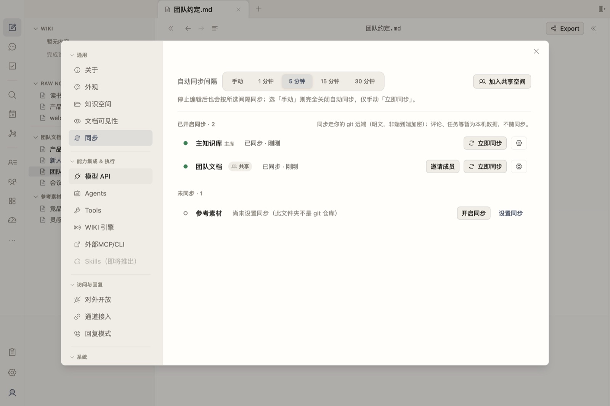The width and height of the screenshot is (610, 406).
Task: Toggle the split layout icon at top right
Action: click(x=602, y=9)
